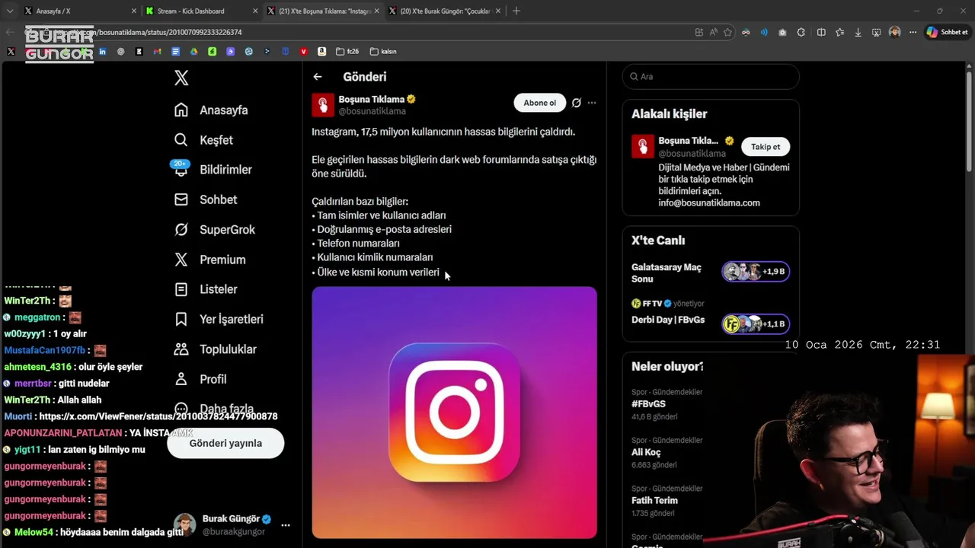Open the Google Drive bookmark
The width and height of the screenshot is (975, 548).
point(193,51)
